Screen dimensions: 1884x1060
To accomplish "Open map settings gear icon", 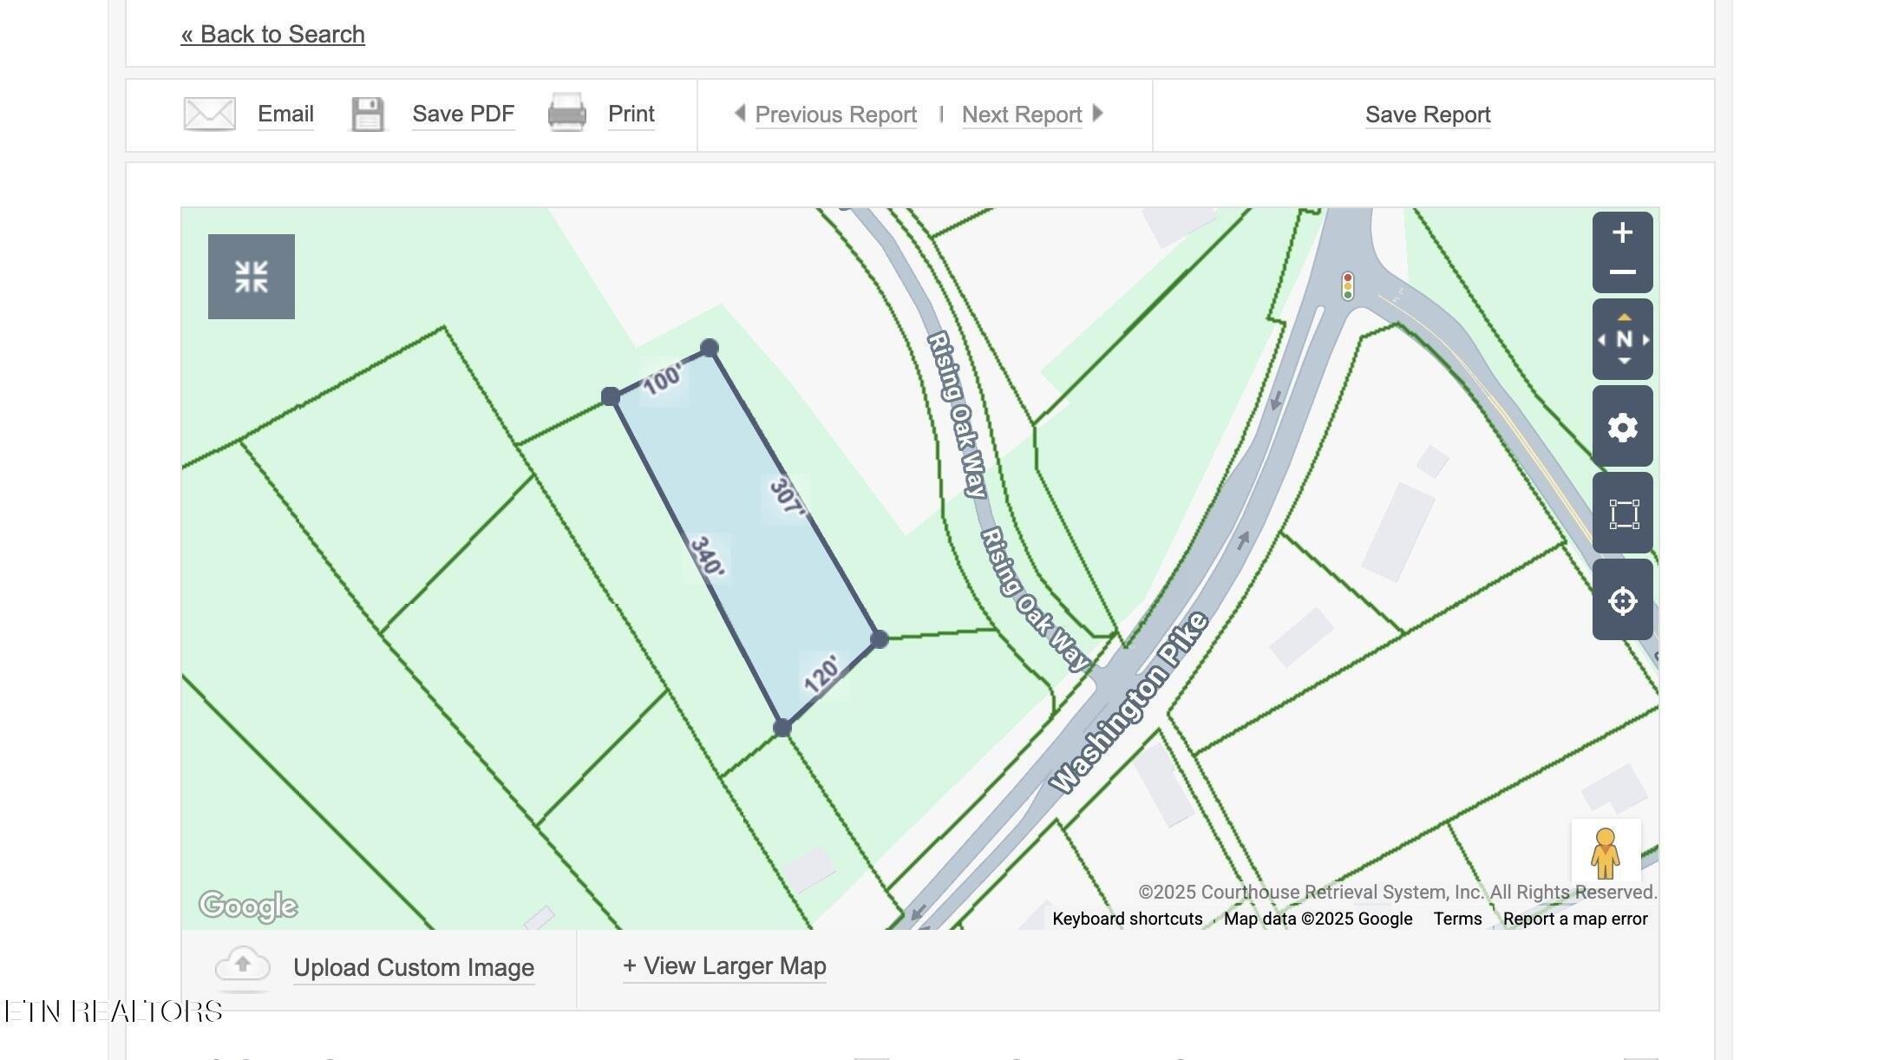I will tap(1622, 427).
